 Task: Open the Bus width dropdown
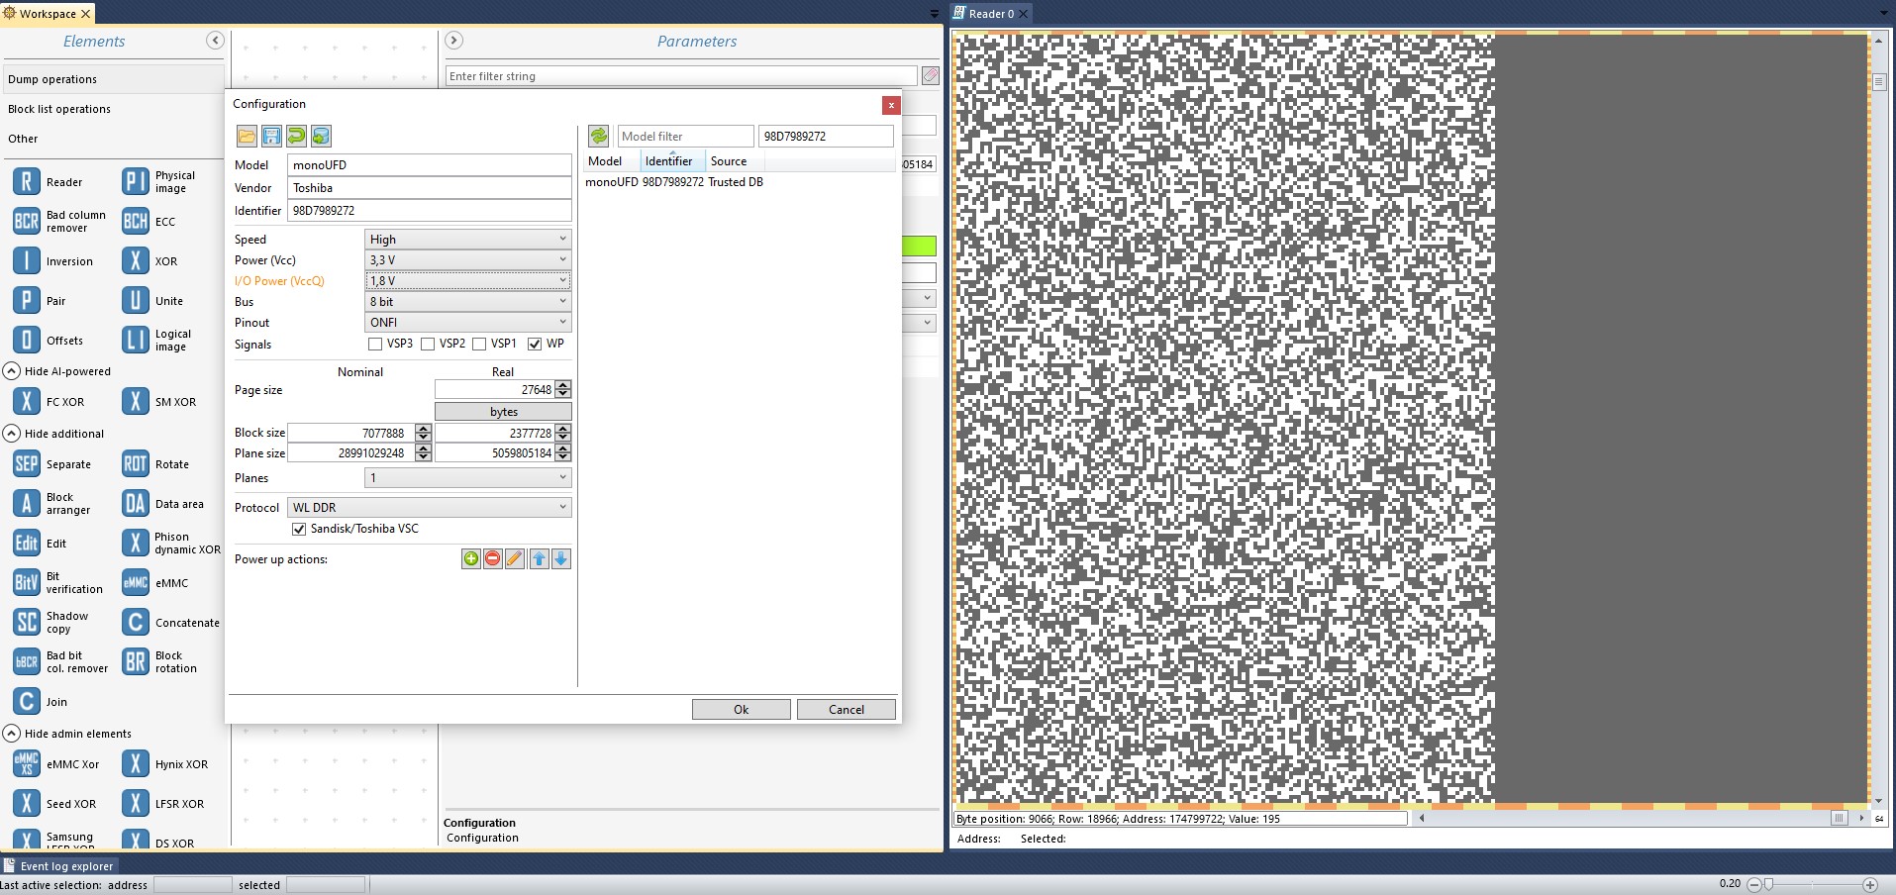pos(468,302)
